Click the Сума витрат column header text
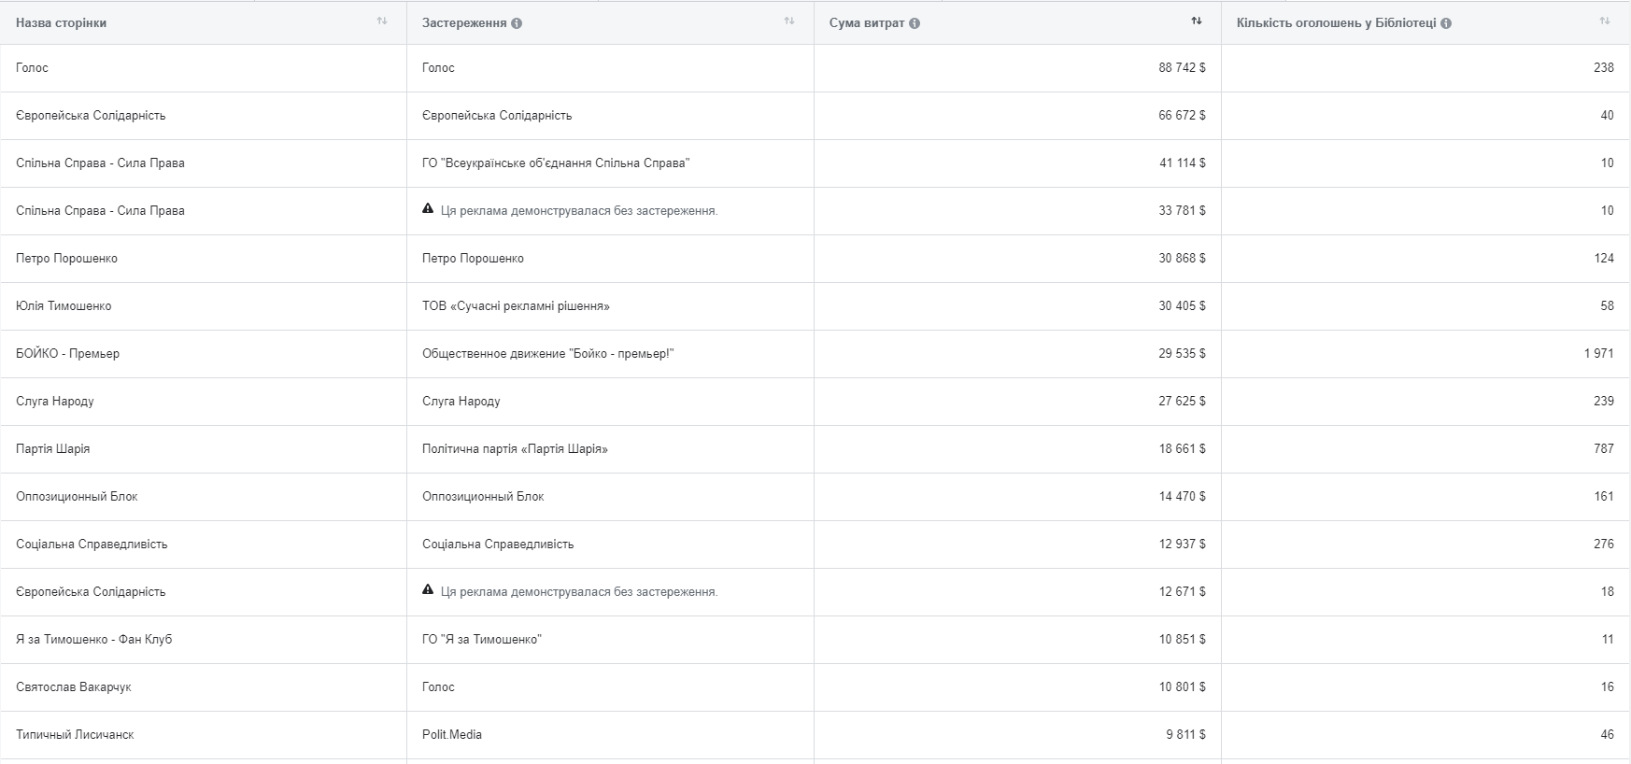This screenshot has height=764, width=1631. click(866, 23)
